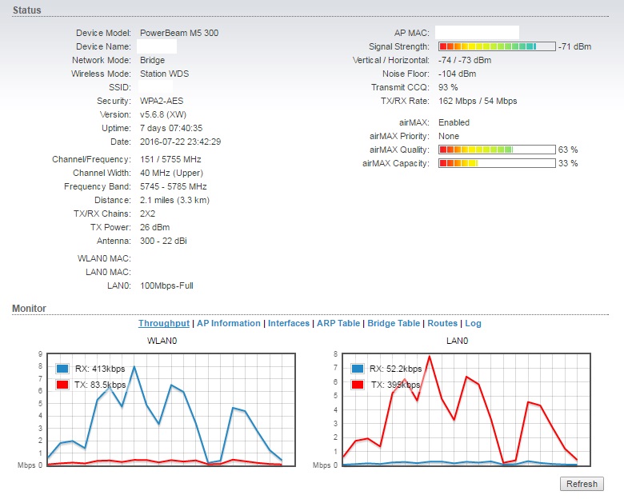Viewport: 624px width, 499px height.
Task: Click the Frequency Band value 5745 - 5785 MHz
Action: click(x=173, y=186)
